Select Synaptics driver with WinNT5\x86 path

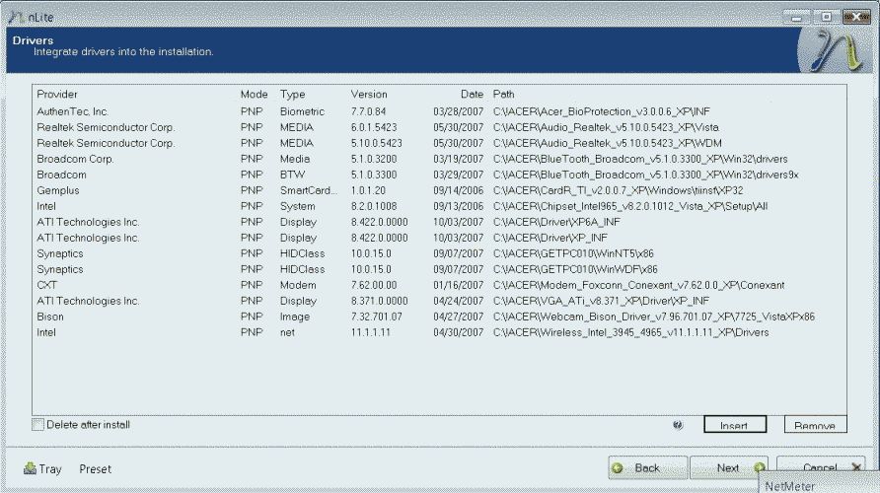439,253
